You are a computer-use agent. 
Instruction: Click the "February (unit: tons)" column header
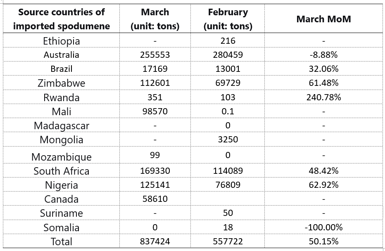click(x=228, y=19)
